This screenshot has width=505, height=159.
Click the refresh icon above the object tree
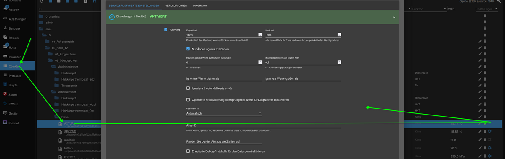click(41, 2)
